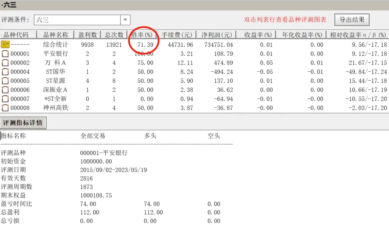Sort by 总次数 column header
Viewport: 389px width, 225px height.
(x=114, y=35)
